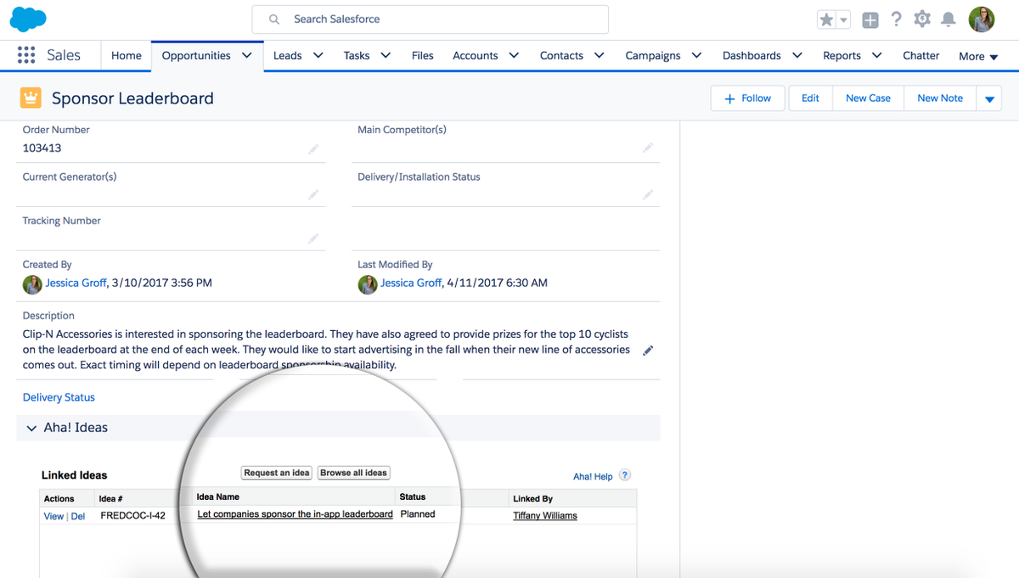Open the Notifications bell icon
1019x578 pixels.
pyautogui.click(x=949, y=20)
